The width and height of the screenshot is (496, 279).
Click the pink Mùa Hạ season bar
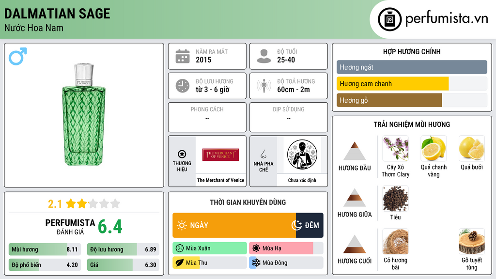pyautogui.click(x=286, y=248)
